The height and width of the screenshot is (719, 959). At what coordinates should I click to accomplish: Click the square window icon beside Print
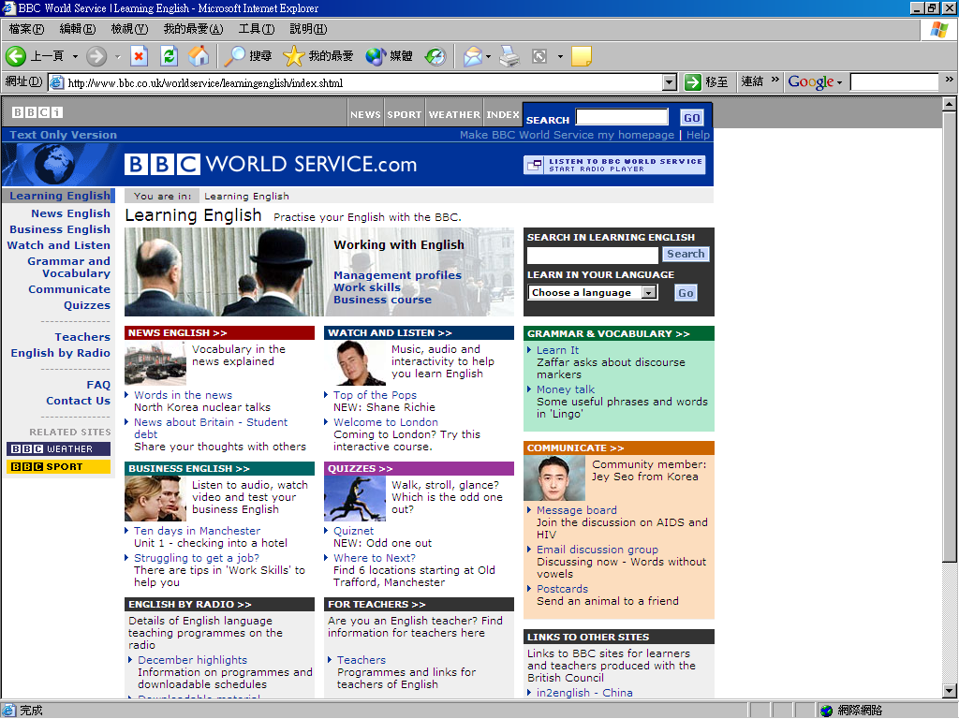539,56
